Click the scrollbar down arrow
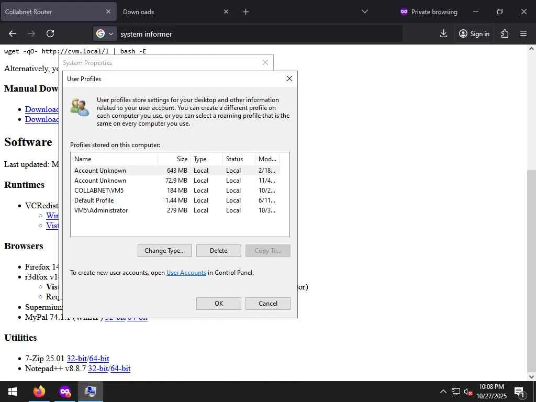 (531, 376)
